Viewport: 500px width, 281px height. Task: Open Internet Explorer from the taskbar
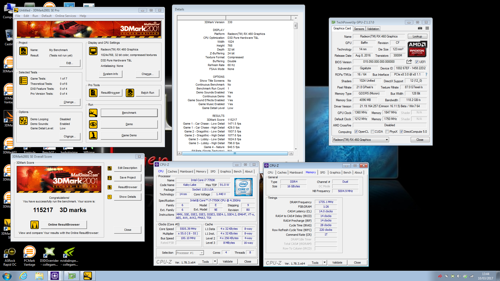(23, 276)
